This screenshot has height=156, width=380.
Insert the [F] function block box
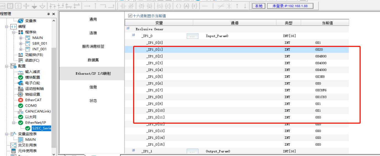[x=195, y=6]
